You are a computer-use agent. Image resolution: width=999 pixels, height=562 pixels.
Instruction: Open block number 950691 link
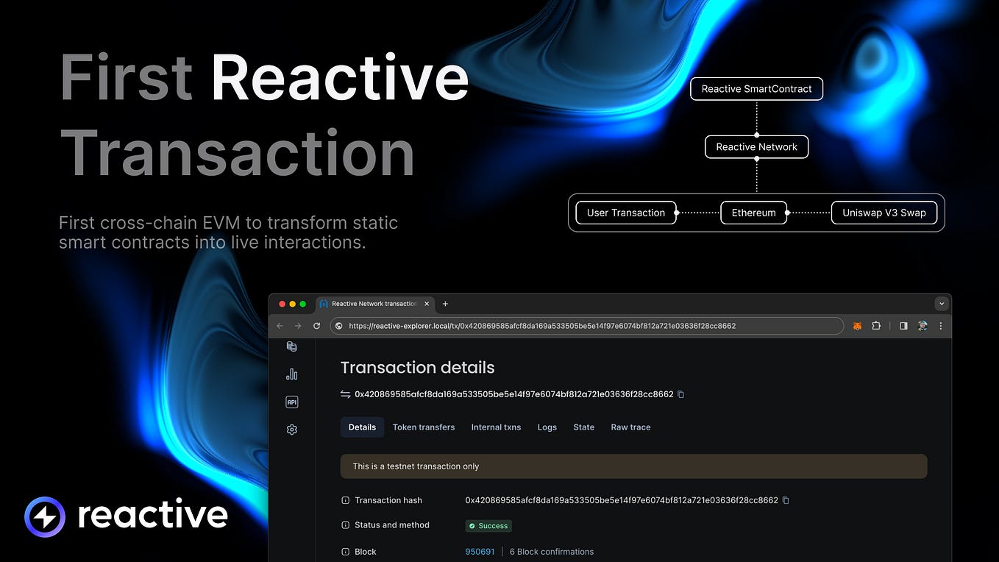(480, 552)
